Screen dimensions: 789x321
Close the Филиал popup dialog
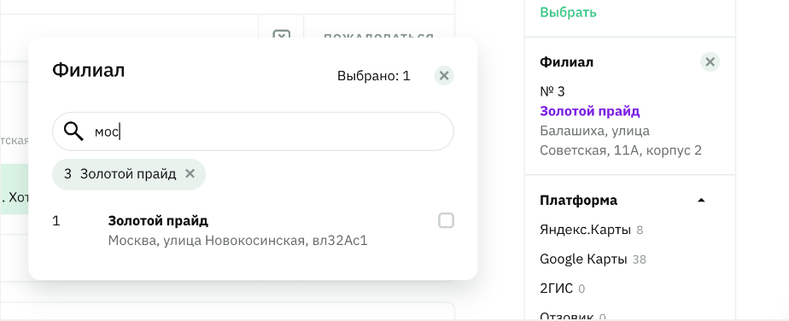pos(444,76)
